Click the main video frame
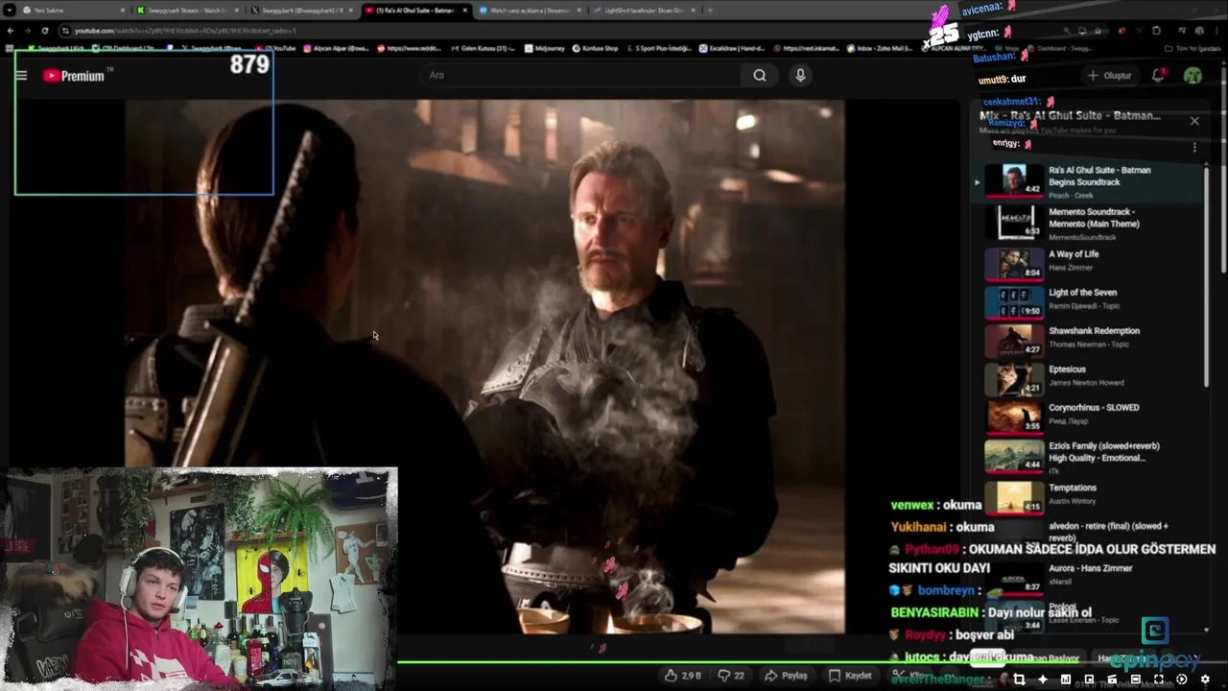Viewport: 1228px width, 691px height. (484, 367)
